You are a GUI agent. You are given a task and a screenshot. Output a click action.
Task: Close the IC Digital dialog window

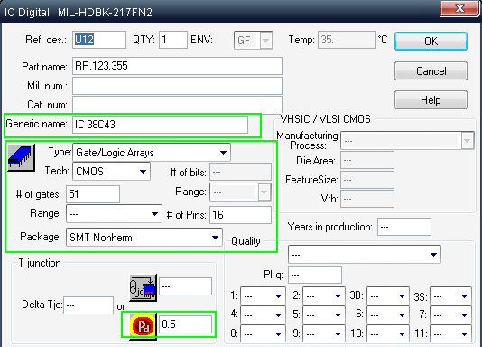click(x=459, y=8)
